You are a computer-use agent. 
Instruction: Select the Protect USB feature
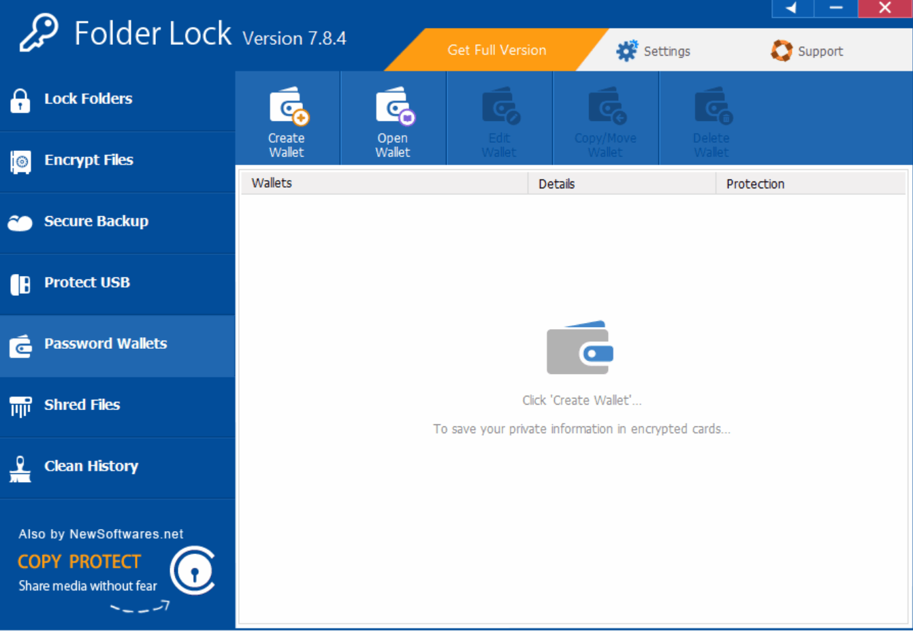click(x=86, y=282)
